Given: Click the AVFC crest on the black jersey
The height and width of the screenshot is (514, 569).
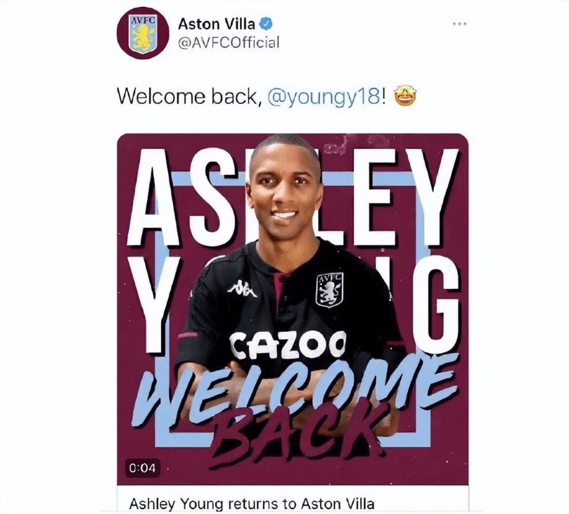Looking at the screenshot, I should point(330,289).
